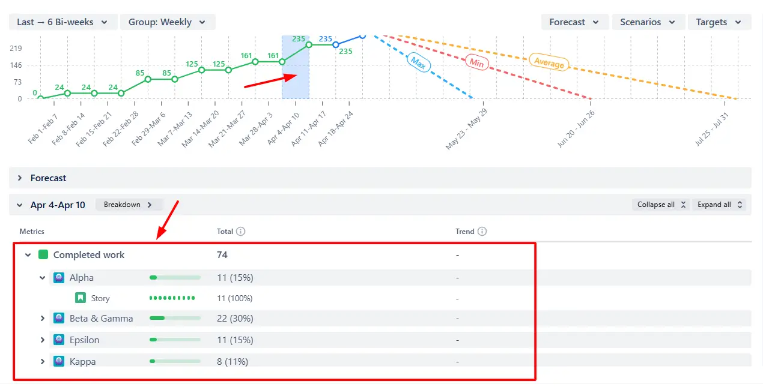Image resolution: width=763 pixels, height=387 pixels.
Task: Click the Kappa total 8 (11%)
Action: (x=233, y=362)
